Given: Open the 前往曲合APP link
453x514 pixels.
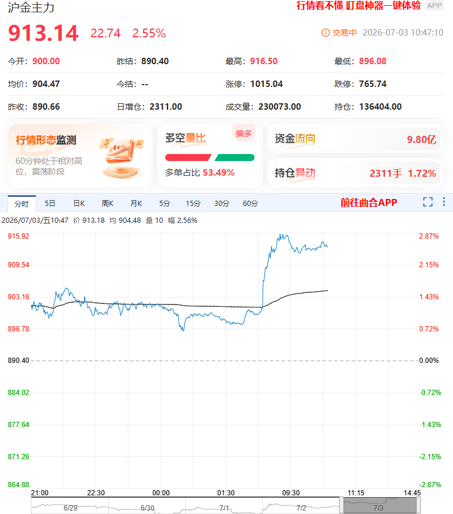Looking at the screenshot, I should tap(369, 202).
